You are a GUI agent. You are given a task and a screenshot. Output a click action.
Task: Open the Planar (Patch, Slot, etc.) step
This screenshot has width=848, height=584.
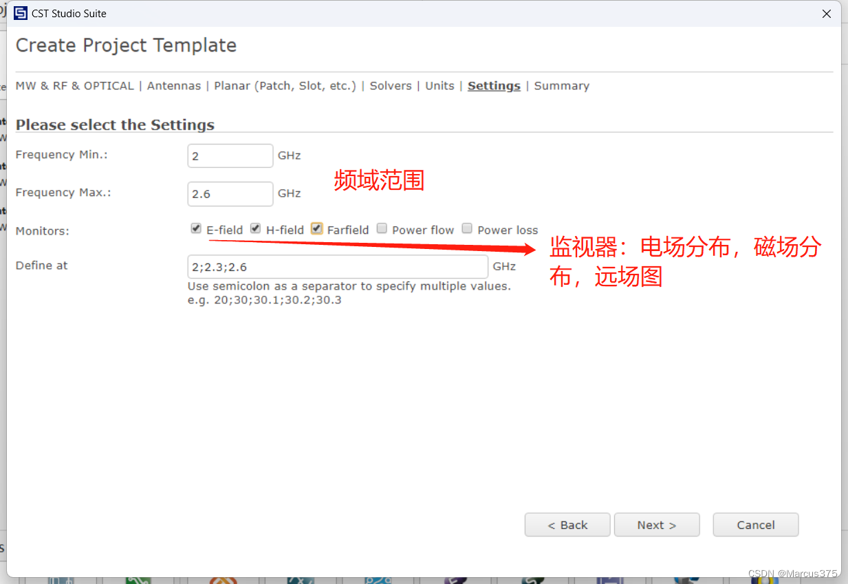(285, 85)
